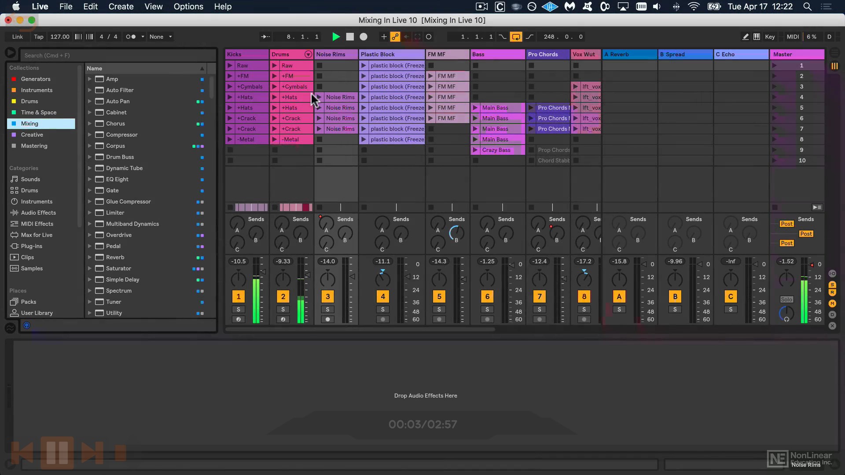Viewport: 845px width, 475px height.
Task: Toggle the Mixer section M selector
Action: [x=832, y=303]
